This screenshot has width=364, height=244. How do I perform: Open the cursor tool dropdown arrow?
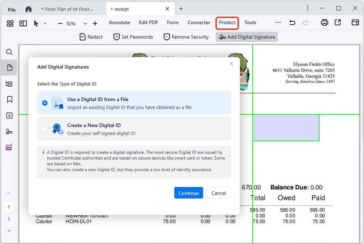pos(45,23)
